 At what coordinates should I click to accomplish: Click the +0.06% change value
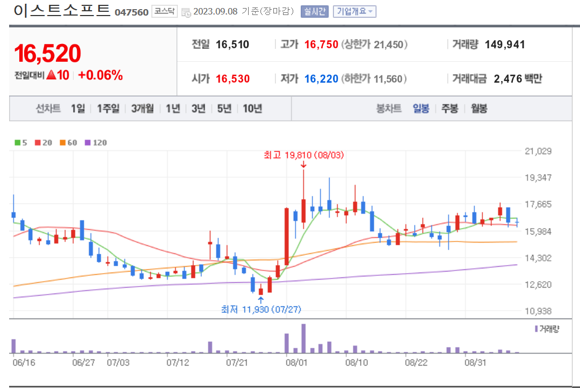click(100, 75)
